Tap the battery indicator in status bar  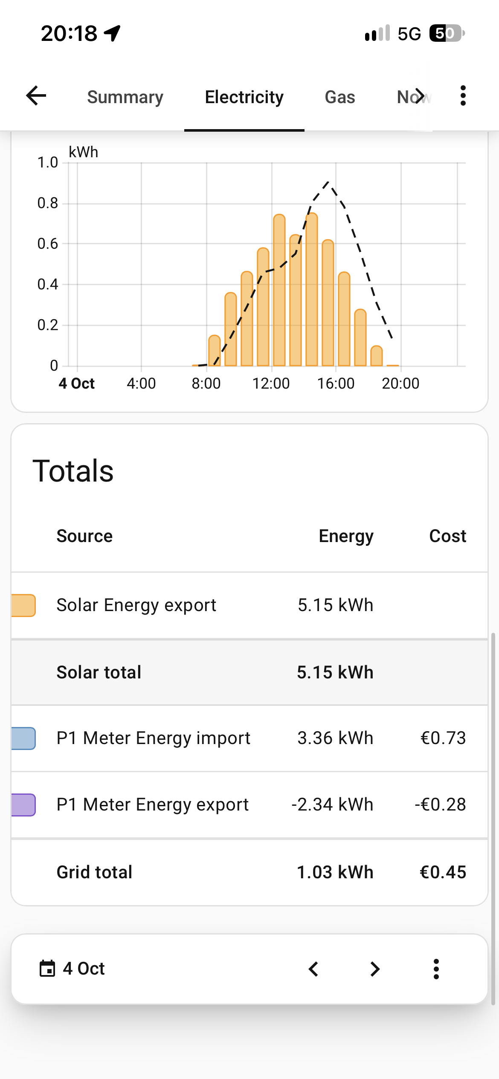tap(447, 33)
